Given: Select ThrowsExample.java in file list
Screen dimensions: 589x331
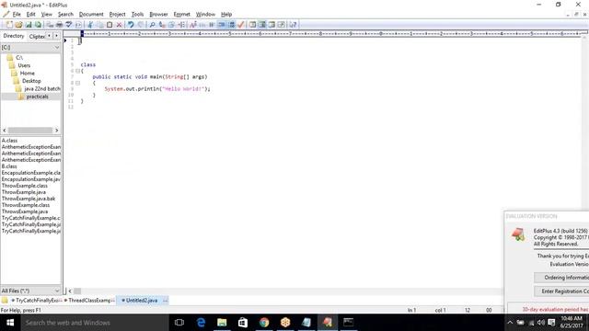Looking at the screenshot, I should click(x=25, y=211).
